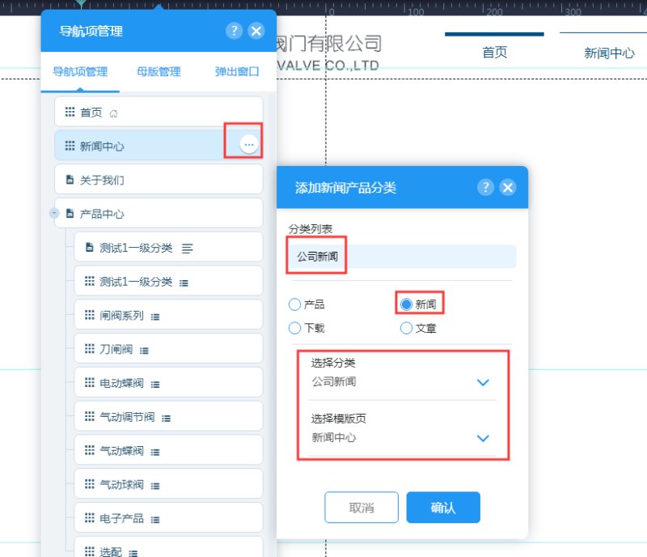Click grid handle icon of 气动调节阀 row

[90, 416]
